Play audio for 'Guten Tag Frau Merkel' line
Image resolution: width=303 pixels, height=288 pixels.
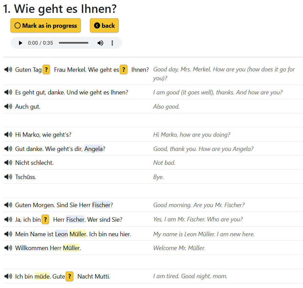coord(8,70)
